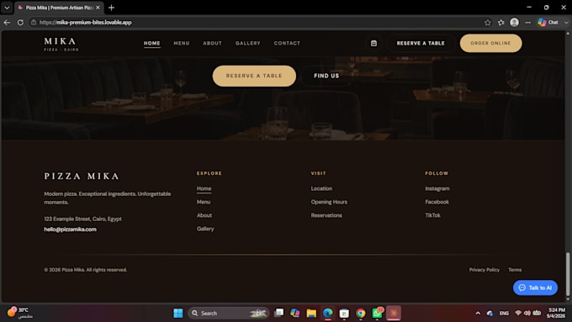Open footer TikTok link
Screen dimensions: 572x322
432,215
